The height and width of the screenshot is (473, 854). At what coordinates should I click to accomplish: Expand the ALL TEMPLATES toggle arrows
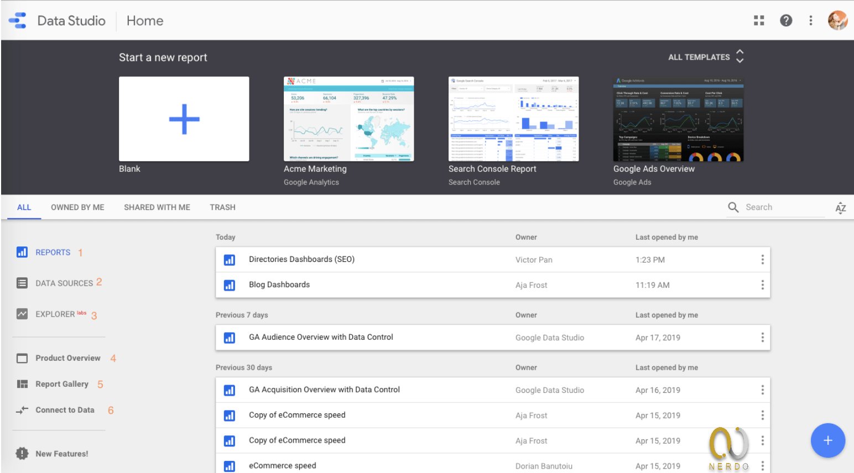click(740, 56)
